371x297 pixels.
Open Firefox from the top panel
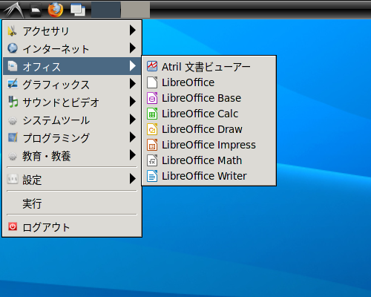pyautogui.click(x=55, y=10)
